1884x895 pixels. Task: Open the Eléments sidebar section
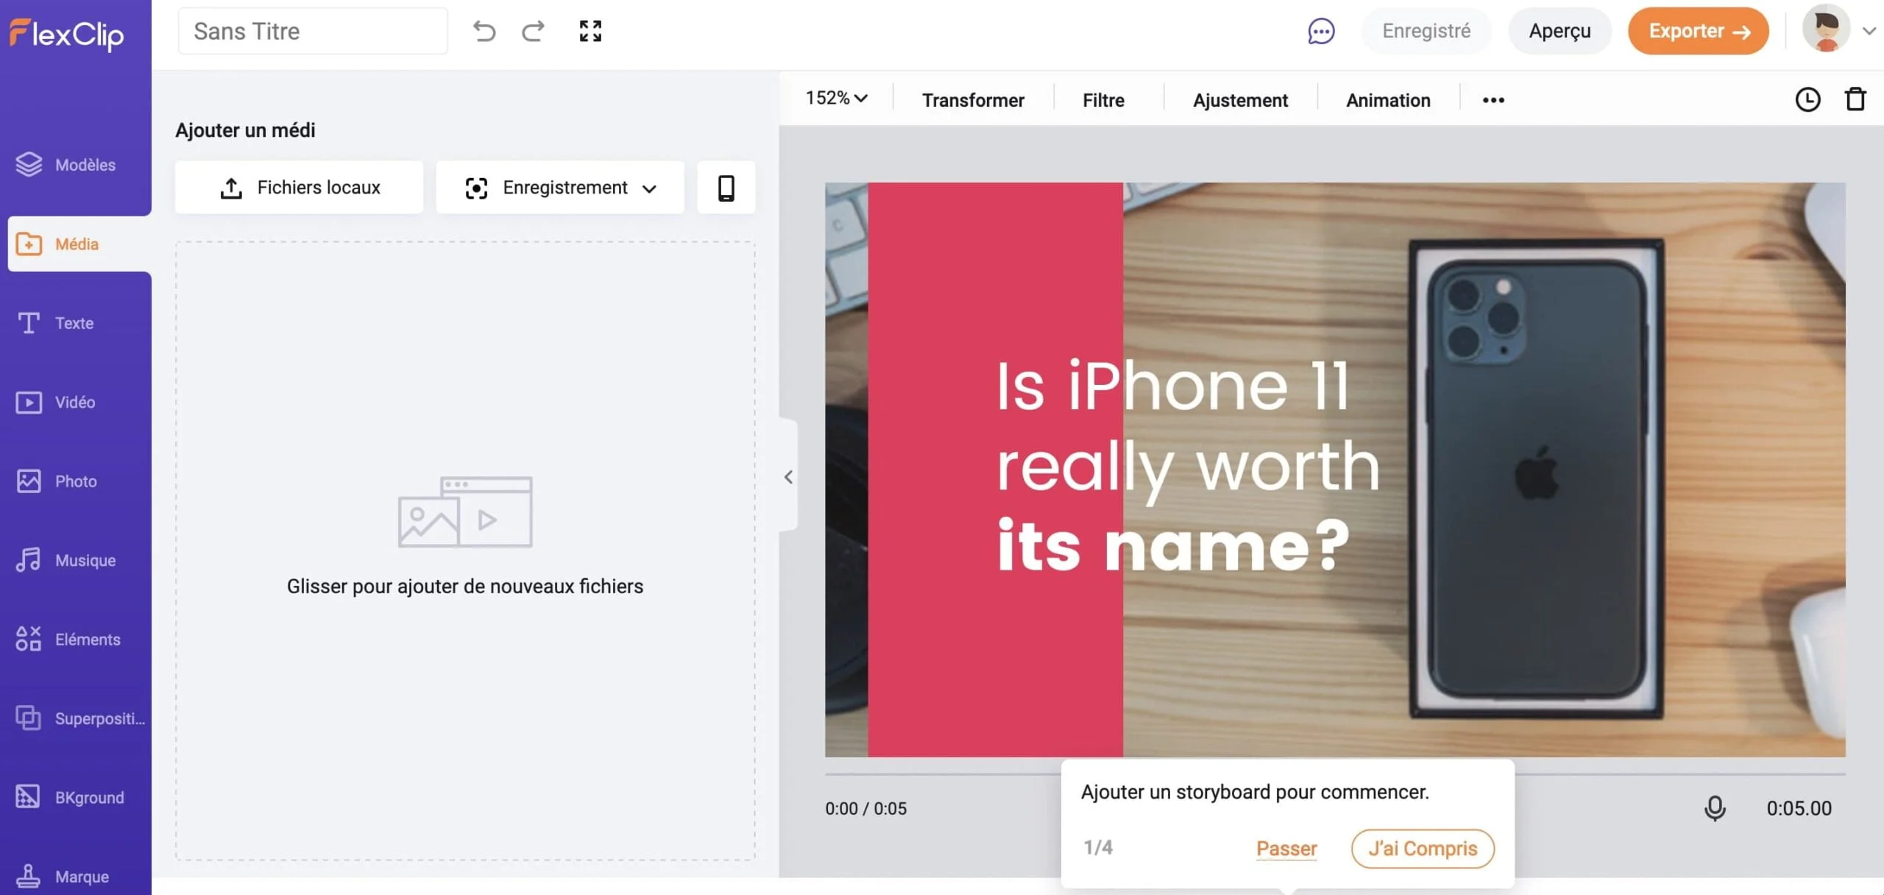click(x=76, y=640)
